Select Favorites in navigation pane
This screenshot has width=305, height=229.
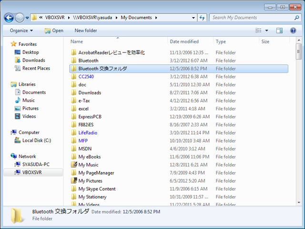[28, 44]
